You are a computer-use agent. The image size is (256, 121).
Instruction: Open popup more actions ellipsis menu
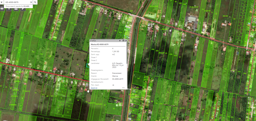tap(123, 88)
